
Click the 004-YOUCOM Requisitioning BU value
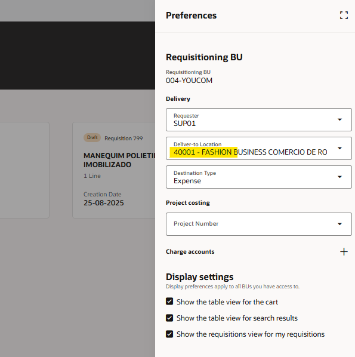[189, 81]
